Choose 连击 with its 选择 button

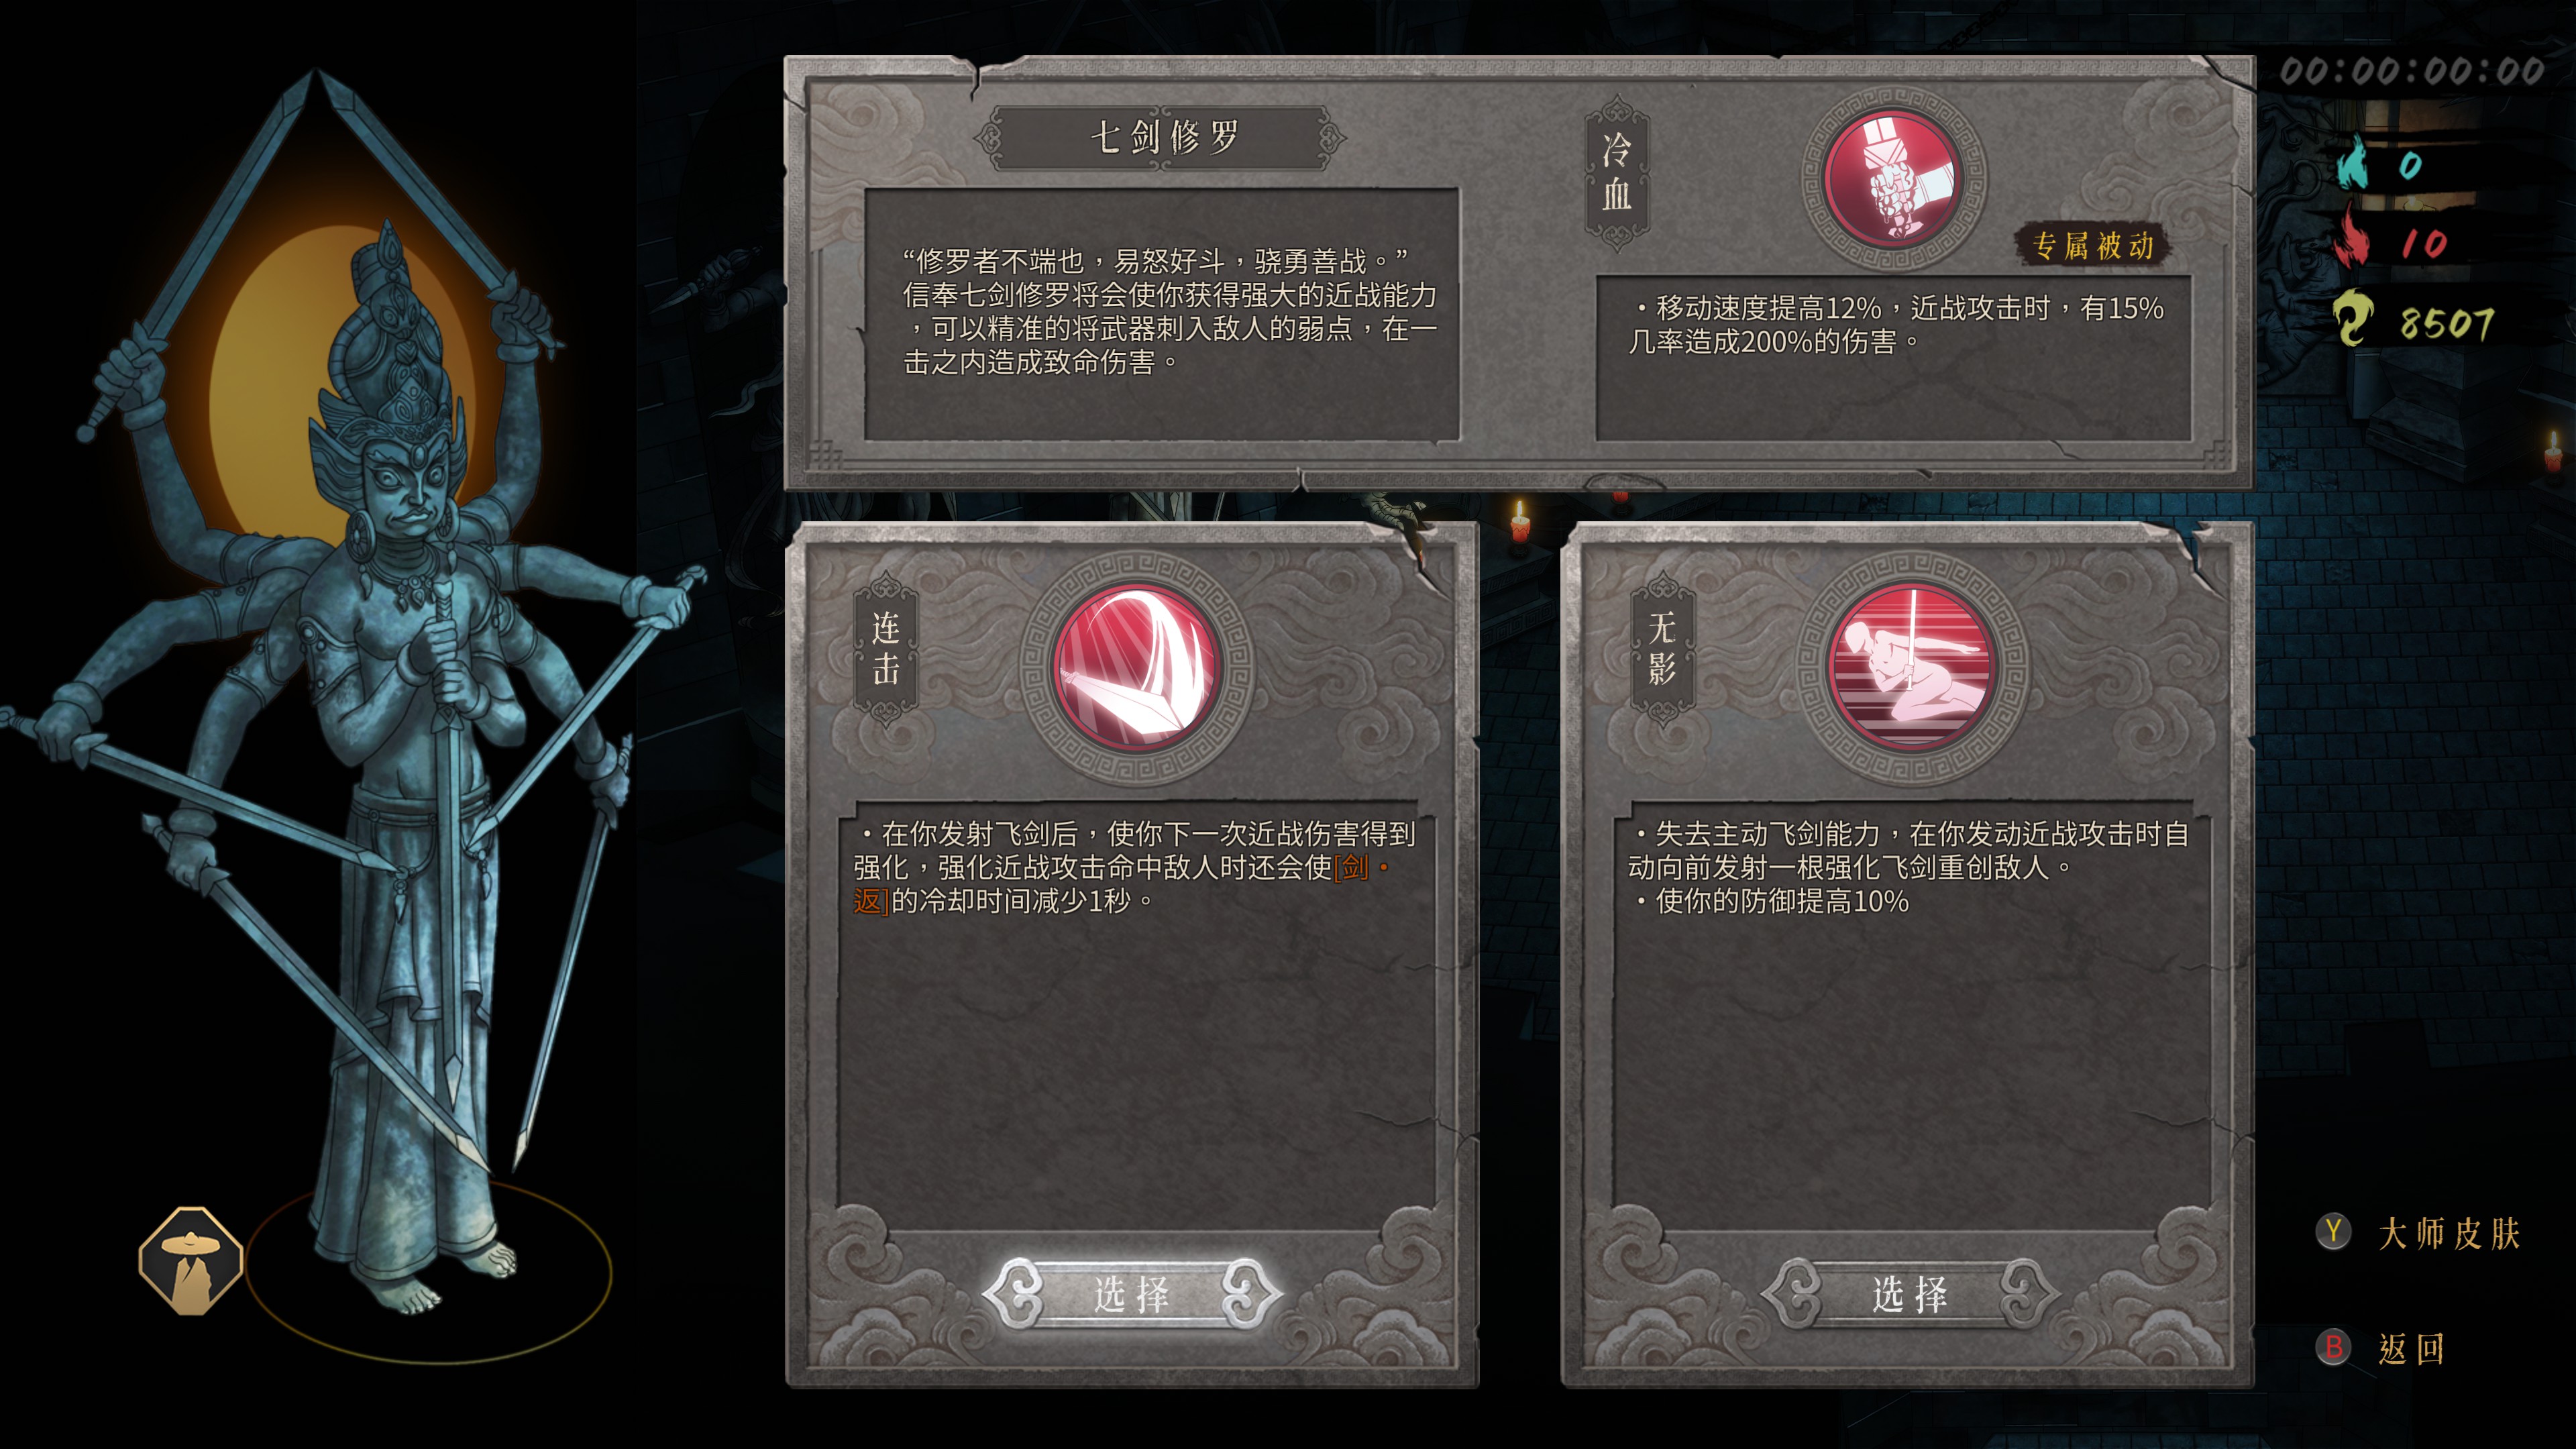pyautogui.click(x=1132, y=1294)
